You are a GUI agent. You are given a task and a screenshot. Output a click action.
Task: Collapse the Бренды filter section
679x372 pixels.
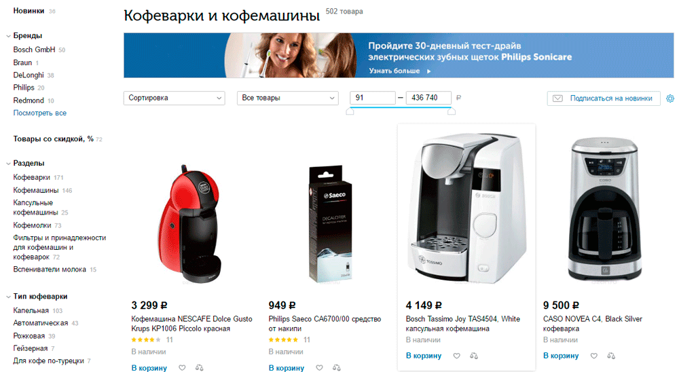(x=8, y=36)
